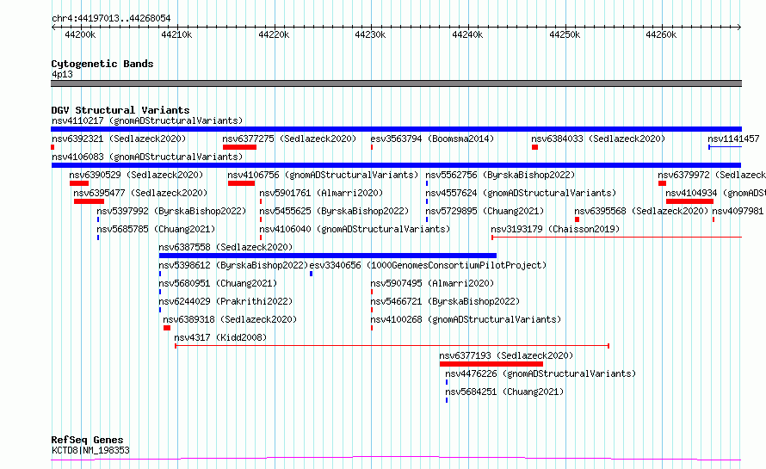The height and width of the screenshot is (469, 766).
Task: Select the chr4:44197013..44268054 coordinates text
Action: (x=111, y=18)
